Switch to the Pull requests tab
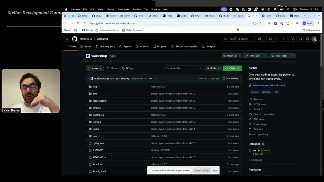The height and width of the screenshot is (182, 324). pos(105,46)
